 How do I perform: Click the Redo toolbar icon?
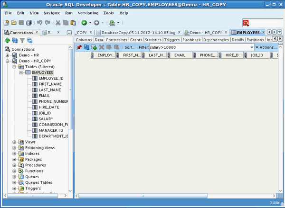pos(47,23)
